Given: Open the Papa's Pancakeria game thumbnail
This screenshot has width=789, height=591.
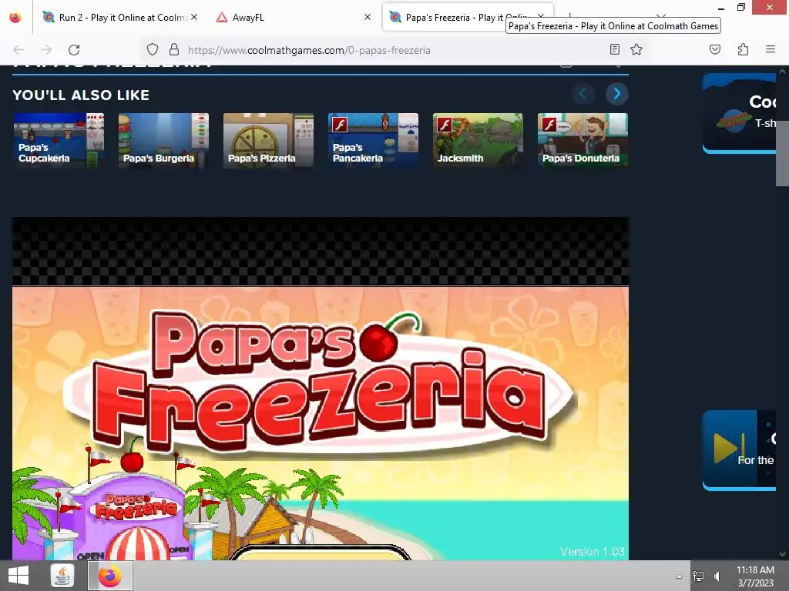Looking at the screenshot, I should 373,140.
